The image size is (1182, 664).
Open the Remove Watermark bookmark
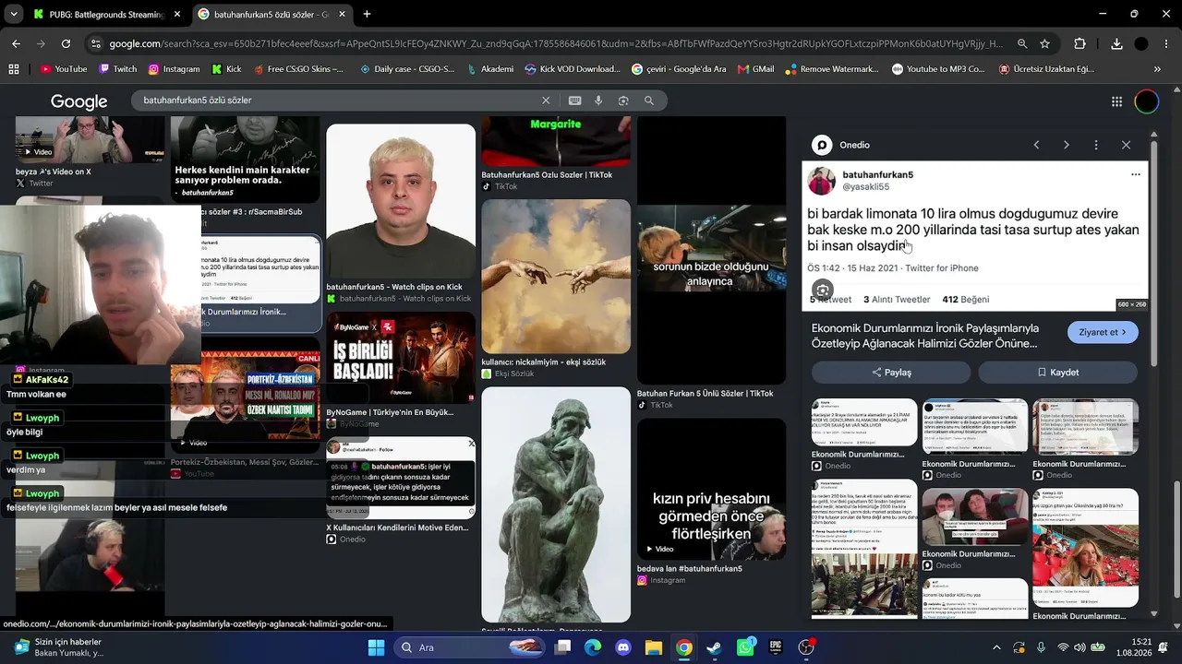(832, 69)
